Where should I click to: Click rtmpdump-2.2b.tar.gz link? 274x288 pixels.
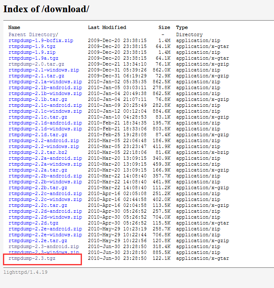38,188
